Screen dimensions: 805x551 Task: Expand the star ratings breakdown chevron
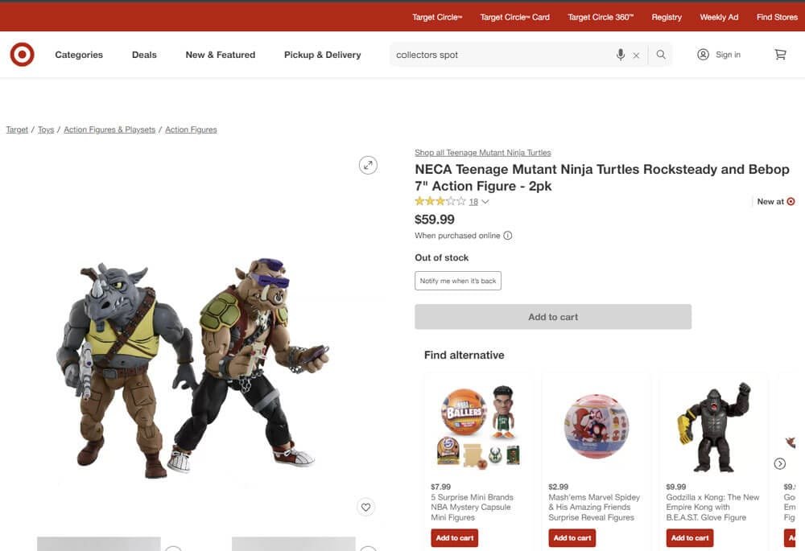pos(484,201)
